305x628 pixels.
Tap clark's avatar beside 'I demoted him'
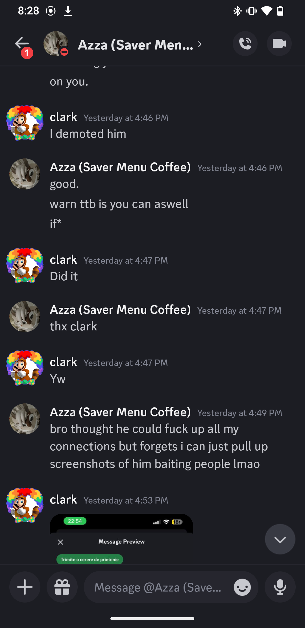tap(25, 123)
